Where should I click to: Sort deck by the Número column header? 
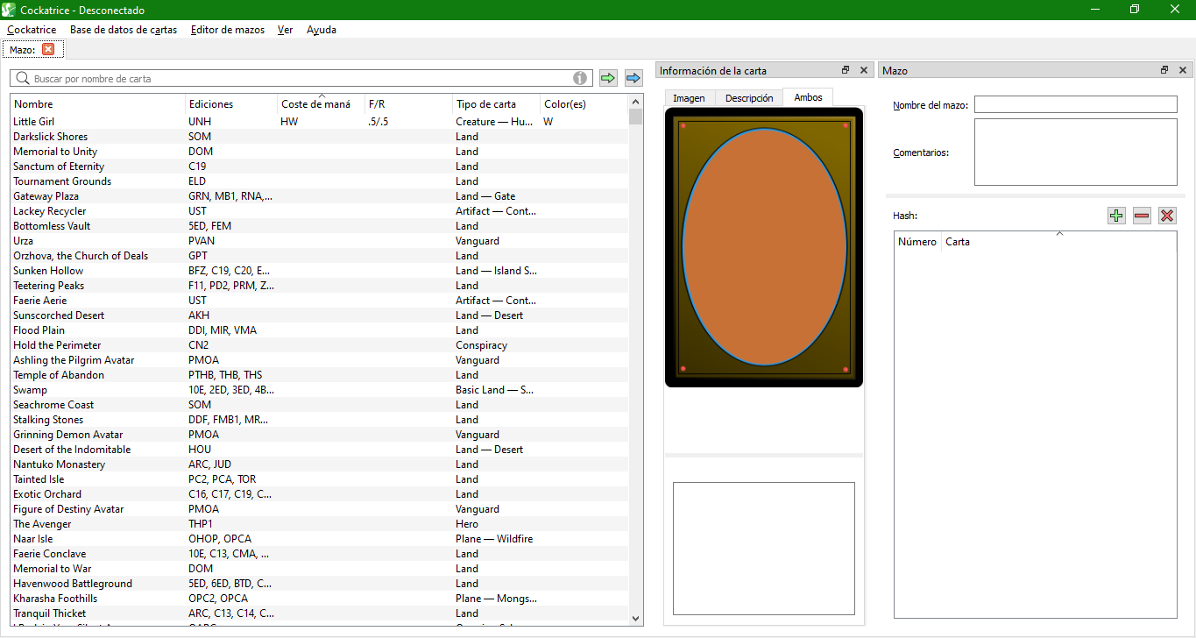click(917, 242)
